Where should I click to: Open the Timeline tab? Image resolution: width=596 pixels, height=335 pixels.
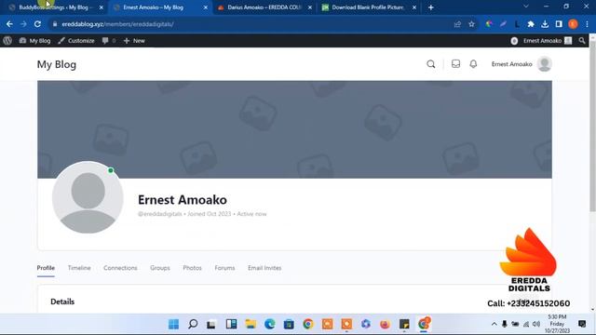[79, 268]
